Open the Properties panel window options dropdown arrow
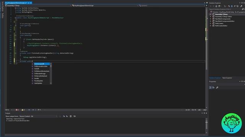245x137 pixels. pos(240,81)
